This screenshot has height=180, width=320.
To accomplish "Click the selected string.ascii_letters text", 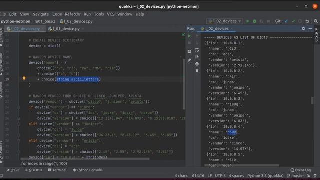I will point(78,79).
